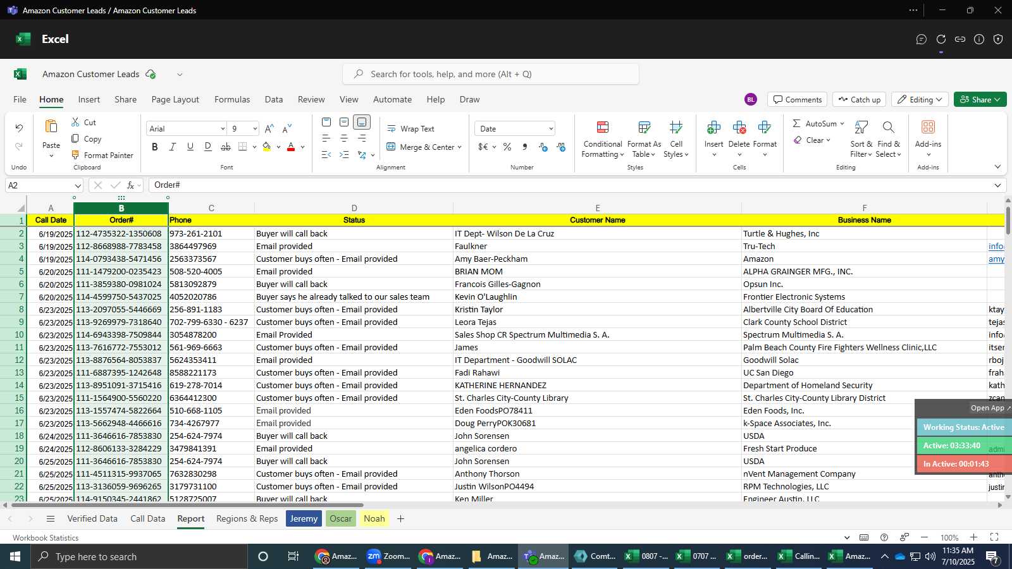Open the Arial font name dropdown
This screenshot has height=569, width=1012.
pos(222,128)
